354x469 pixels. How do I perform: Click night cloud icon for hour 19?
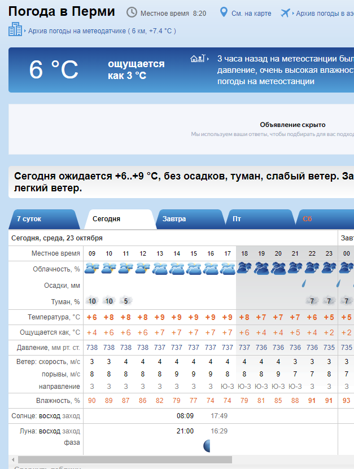(x=261, y=269)
